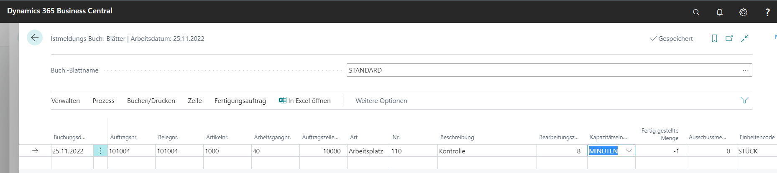The image size is (777, 173).
Task: Open page in a new window icon
Action: (x=729, y=38)
